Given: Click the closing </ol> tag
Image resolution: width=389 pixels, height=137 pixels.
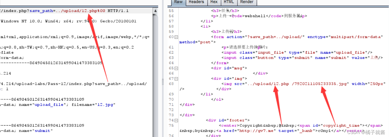Looking at the screenshot, I should [217, 99].
